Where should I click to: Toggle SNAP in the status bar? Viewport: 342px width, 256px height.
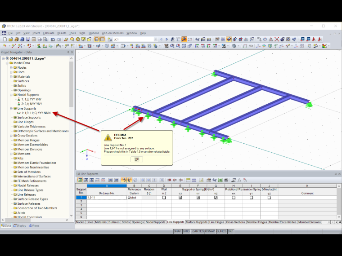177,231
